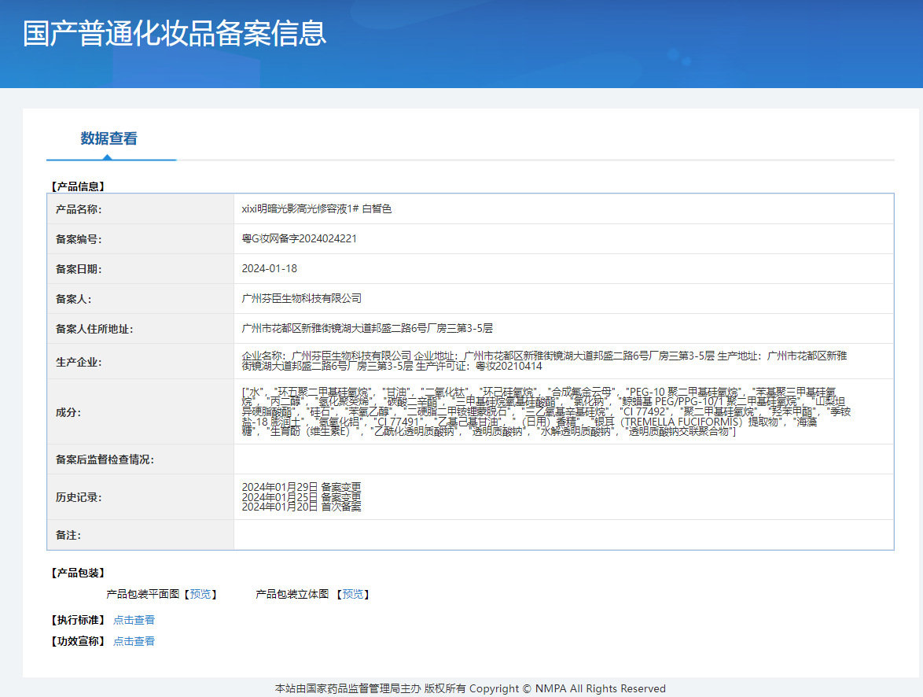This screenshot has height=697, width=923.
Task: Select the 2024年01月25日 备案变更 history record
Action: [x=301, y=497]
